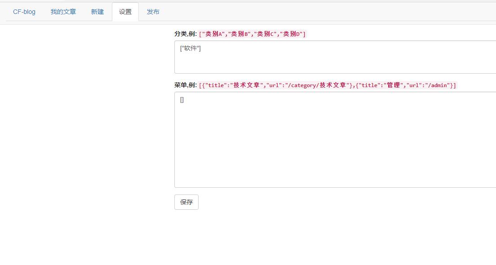Open the 发布 tab

153,12
